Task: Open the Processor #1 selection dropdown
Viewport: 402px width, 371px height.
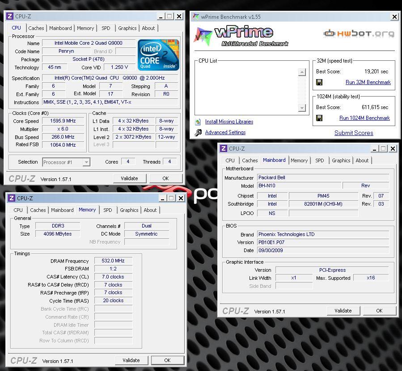Action: click(86, 162)
